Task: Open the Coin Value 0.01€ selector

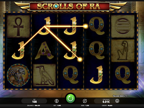Action: click(106, 101)
